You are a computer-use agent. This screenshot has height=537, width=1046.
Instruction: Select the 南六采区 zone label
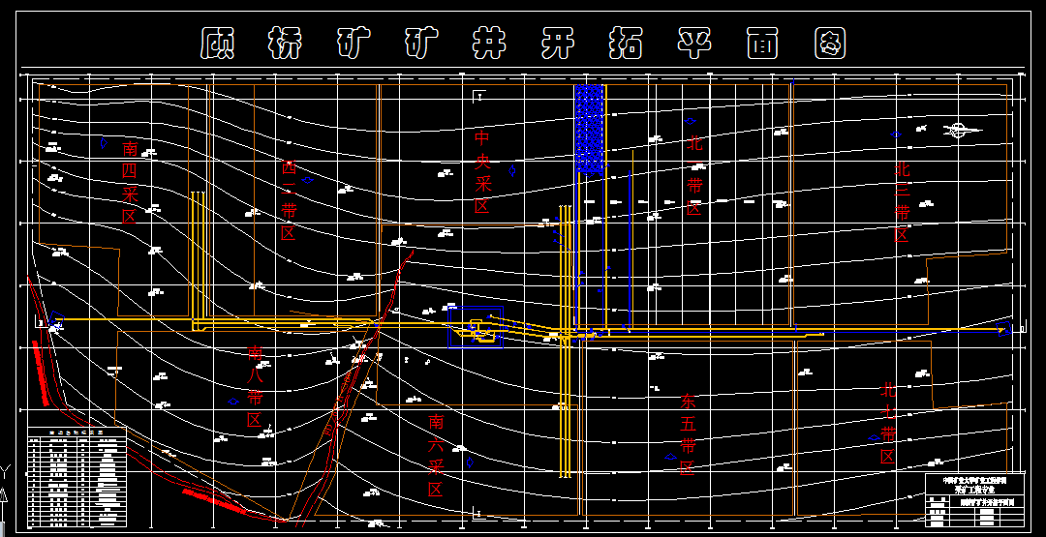(x=436, y=456)
